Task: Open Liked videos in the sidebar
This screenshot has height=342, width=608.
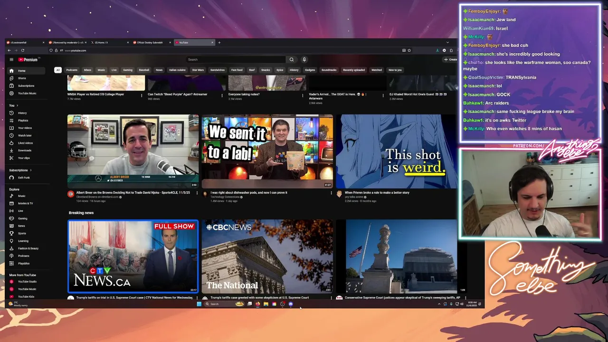Action: [x=25, y=143]
